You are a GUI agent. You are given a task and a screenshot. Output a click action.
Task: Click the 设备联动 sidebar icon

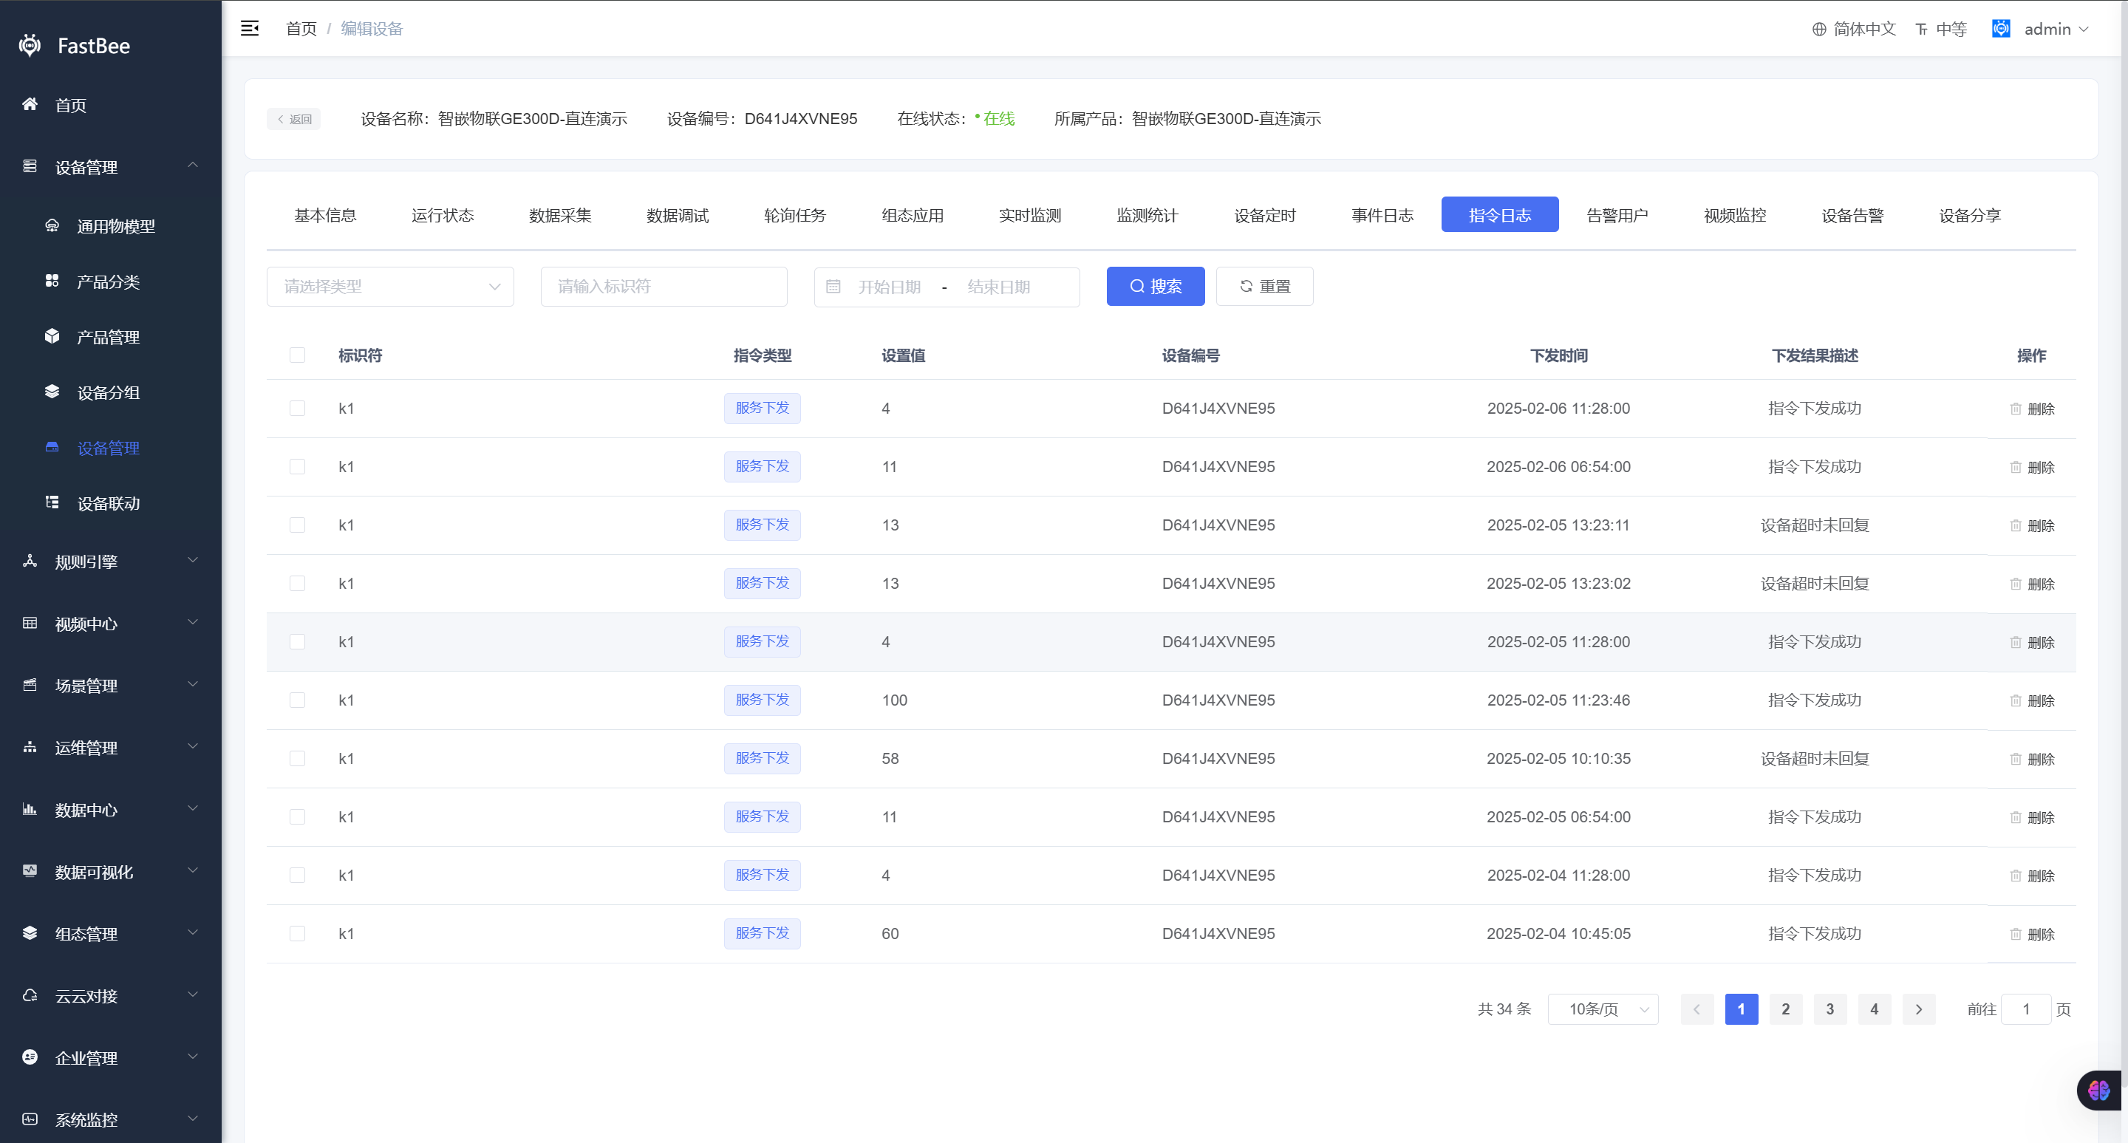[52, 502]
